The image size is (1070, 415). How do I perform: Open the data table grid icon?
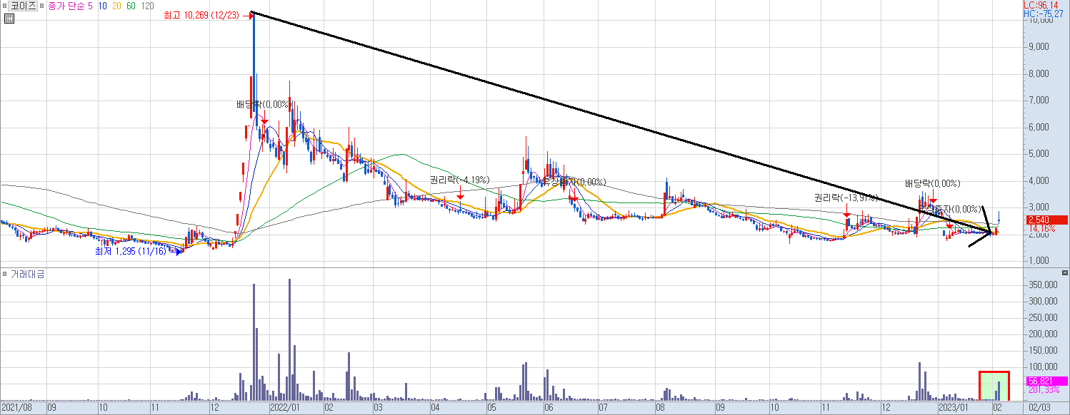coord(8,19)
